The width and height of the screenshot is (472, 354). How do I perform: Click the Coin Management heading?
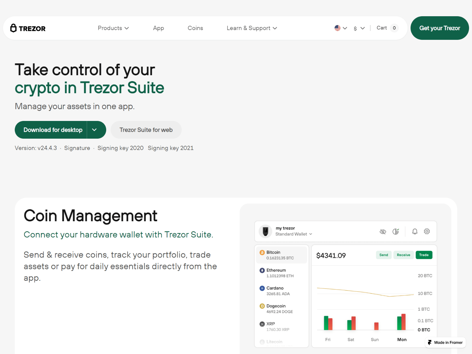[90, 216]
